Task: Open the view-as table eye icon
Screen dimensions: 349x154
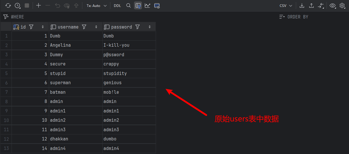Action: coord(157,5)
